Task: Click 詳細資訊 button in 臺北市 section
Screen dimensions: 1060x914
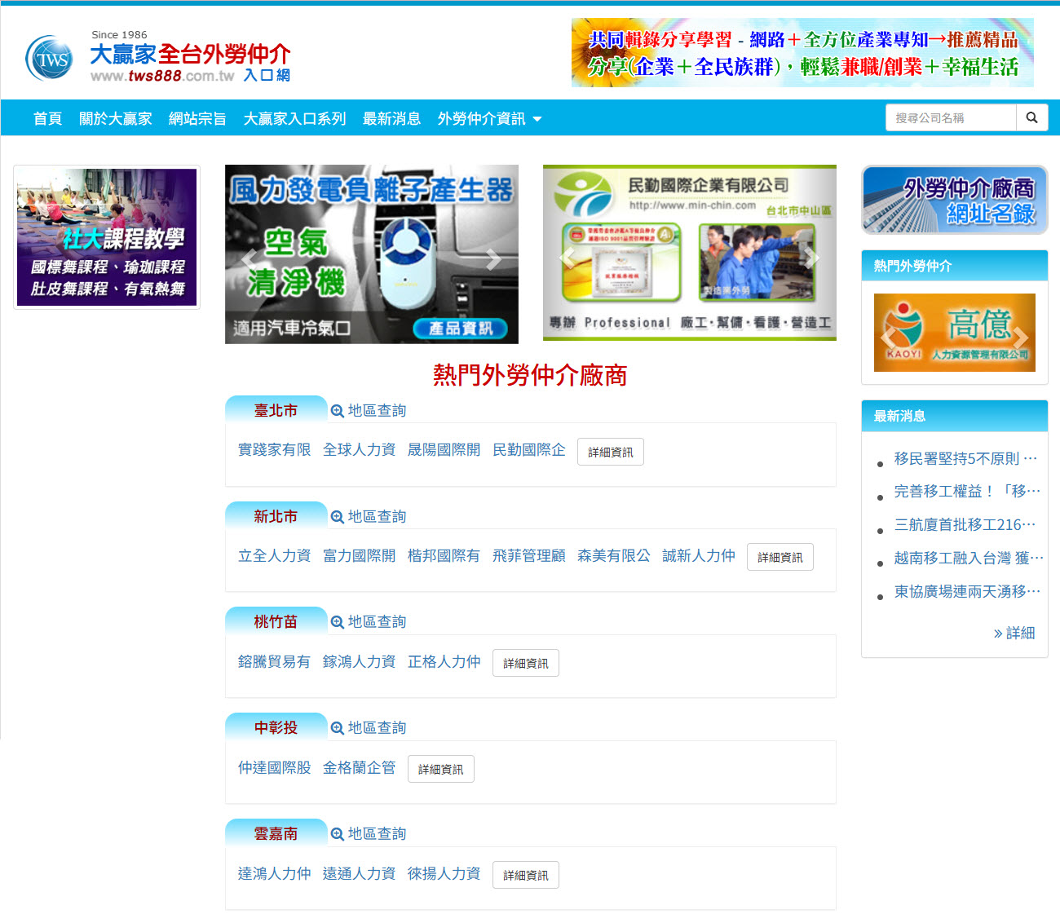Action: tap(610, 452)
